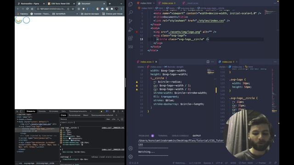Expand the head node in Elements tree
The height and width of the screenshot is (165, 294).
(x=17, y=119)
